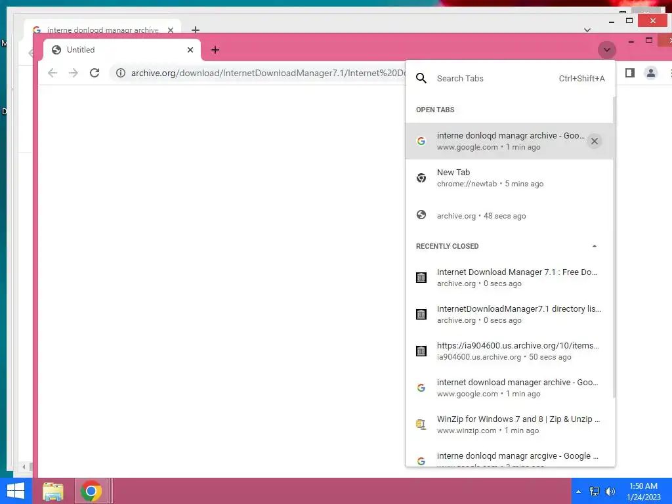Open File Explorer from the taskbar

[x=52, y=491]
